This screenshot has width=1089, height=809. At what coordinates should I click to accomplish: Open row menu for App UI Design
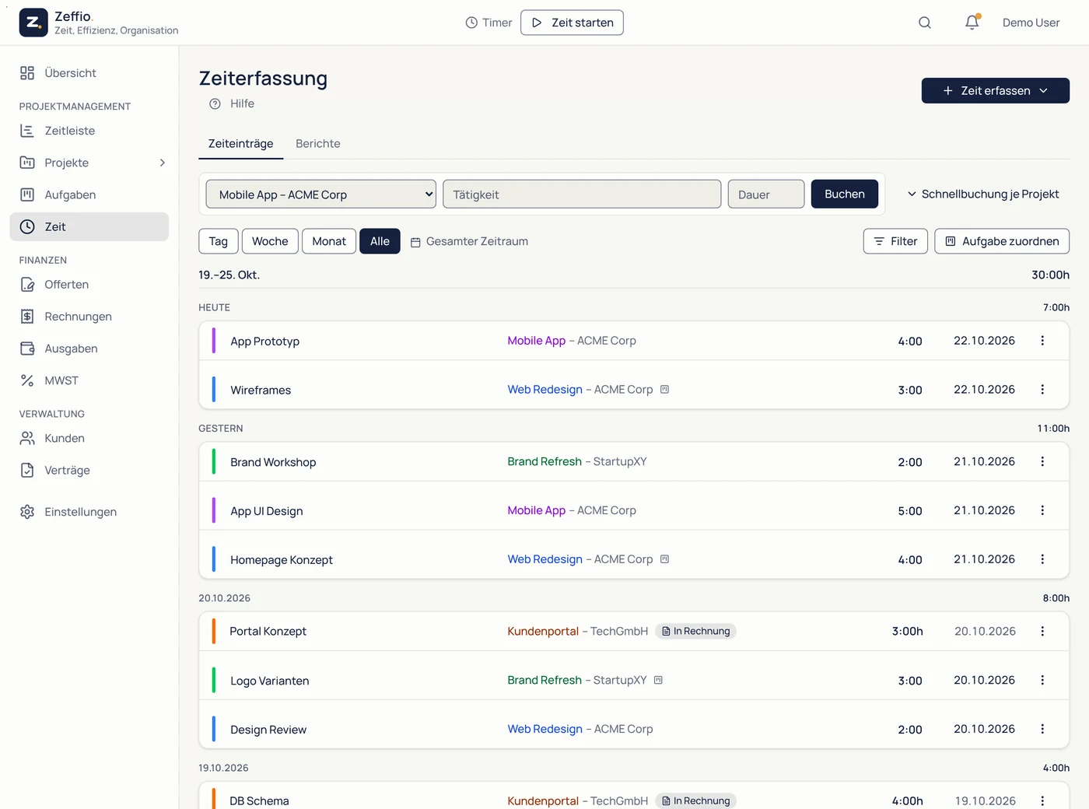(1042, 510)
